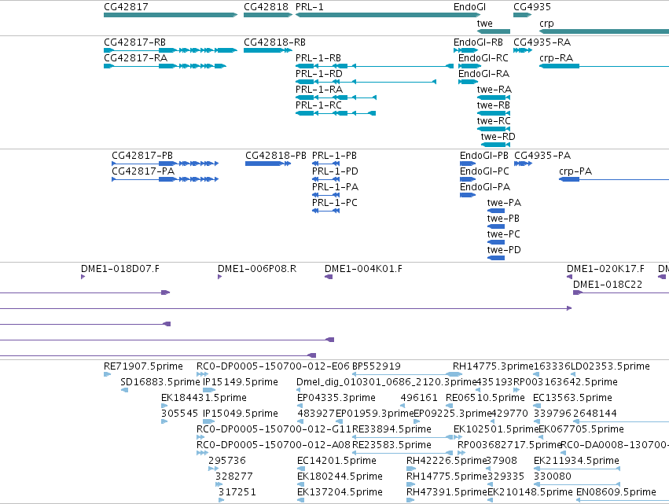Click BAC end DME1-020K17.F
The width and height of the screenshot is (669, 504).
[x=569, y=277]
